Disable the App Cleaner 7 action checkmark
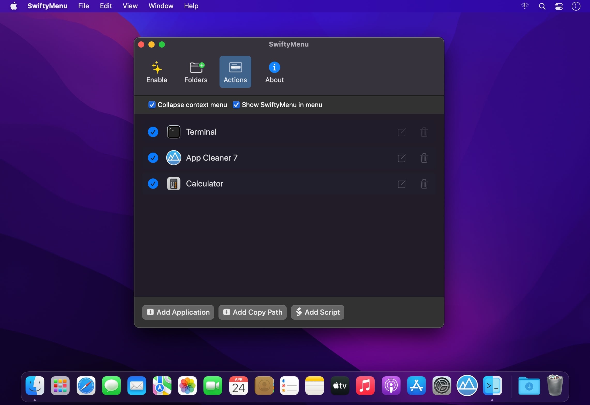The image size is (590, 405). (153, 158)
